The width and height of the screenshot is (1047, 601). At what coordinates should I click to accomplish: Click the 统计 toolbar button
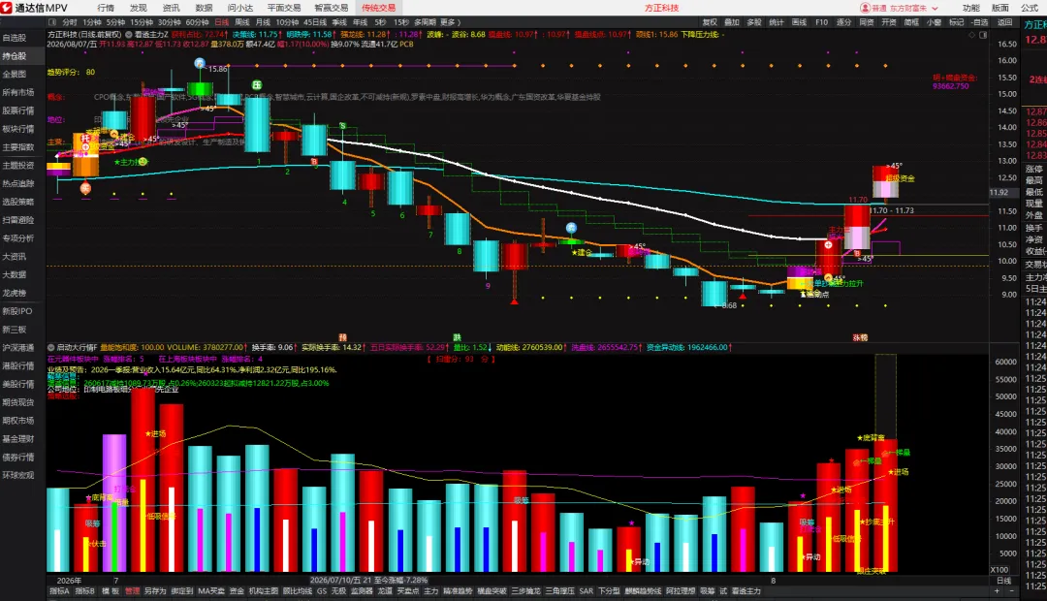(x=777, y=22)
